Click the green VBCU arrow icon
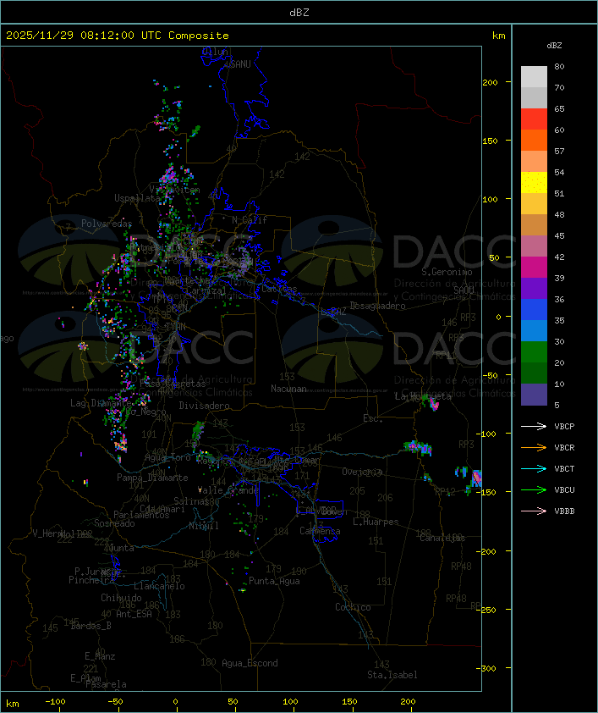The image size is (598, 713). (534, 489)
